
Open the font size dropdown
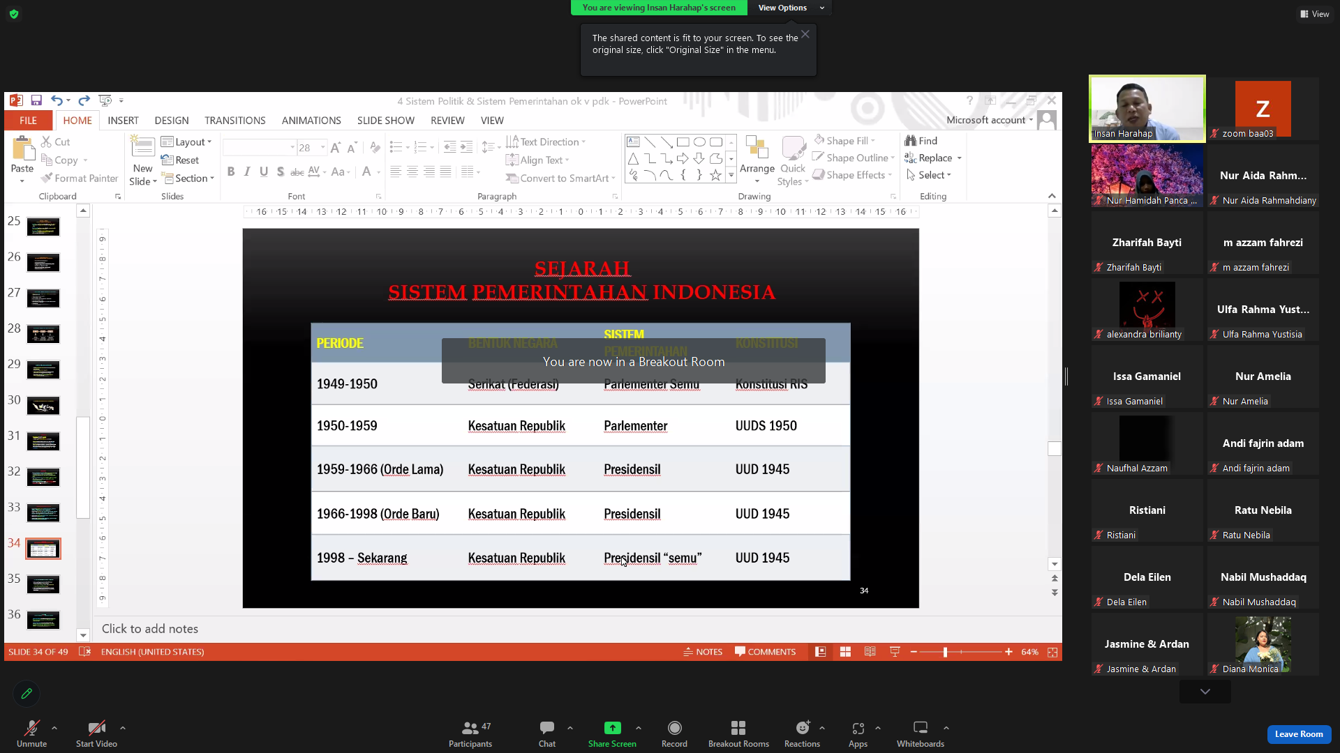coord(323,148)
